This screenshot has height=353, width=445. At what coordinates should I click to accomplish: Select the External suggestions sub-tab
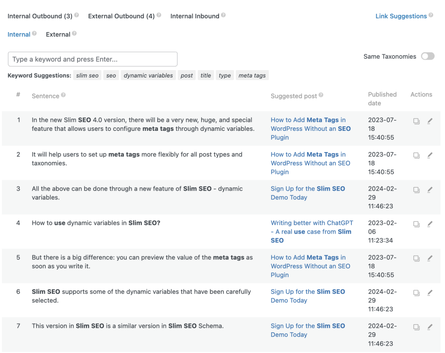pos(58,34)
